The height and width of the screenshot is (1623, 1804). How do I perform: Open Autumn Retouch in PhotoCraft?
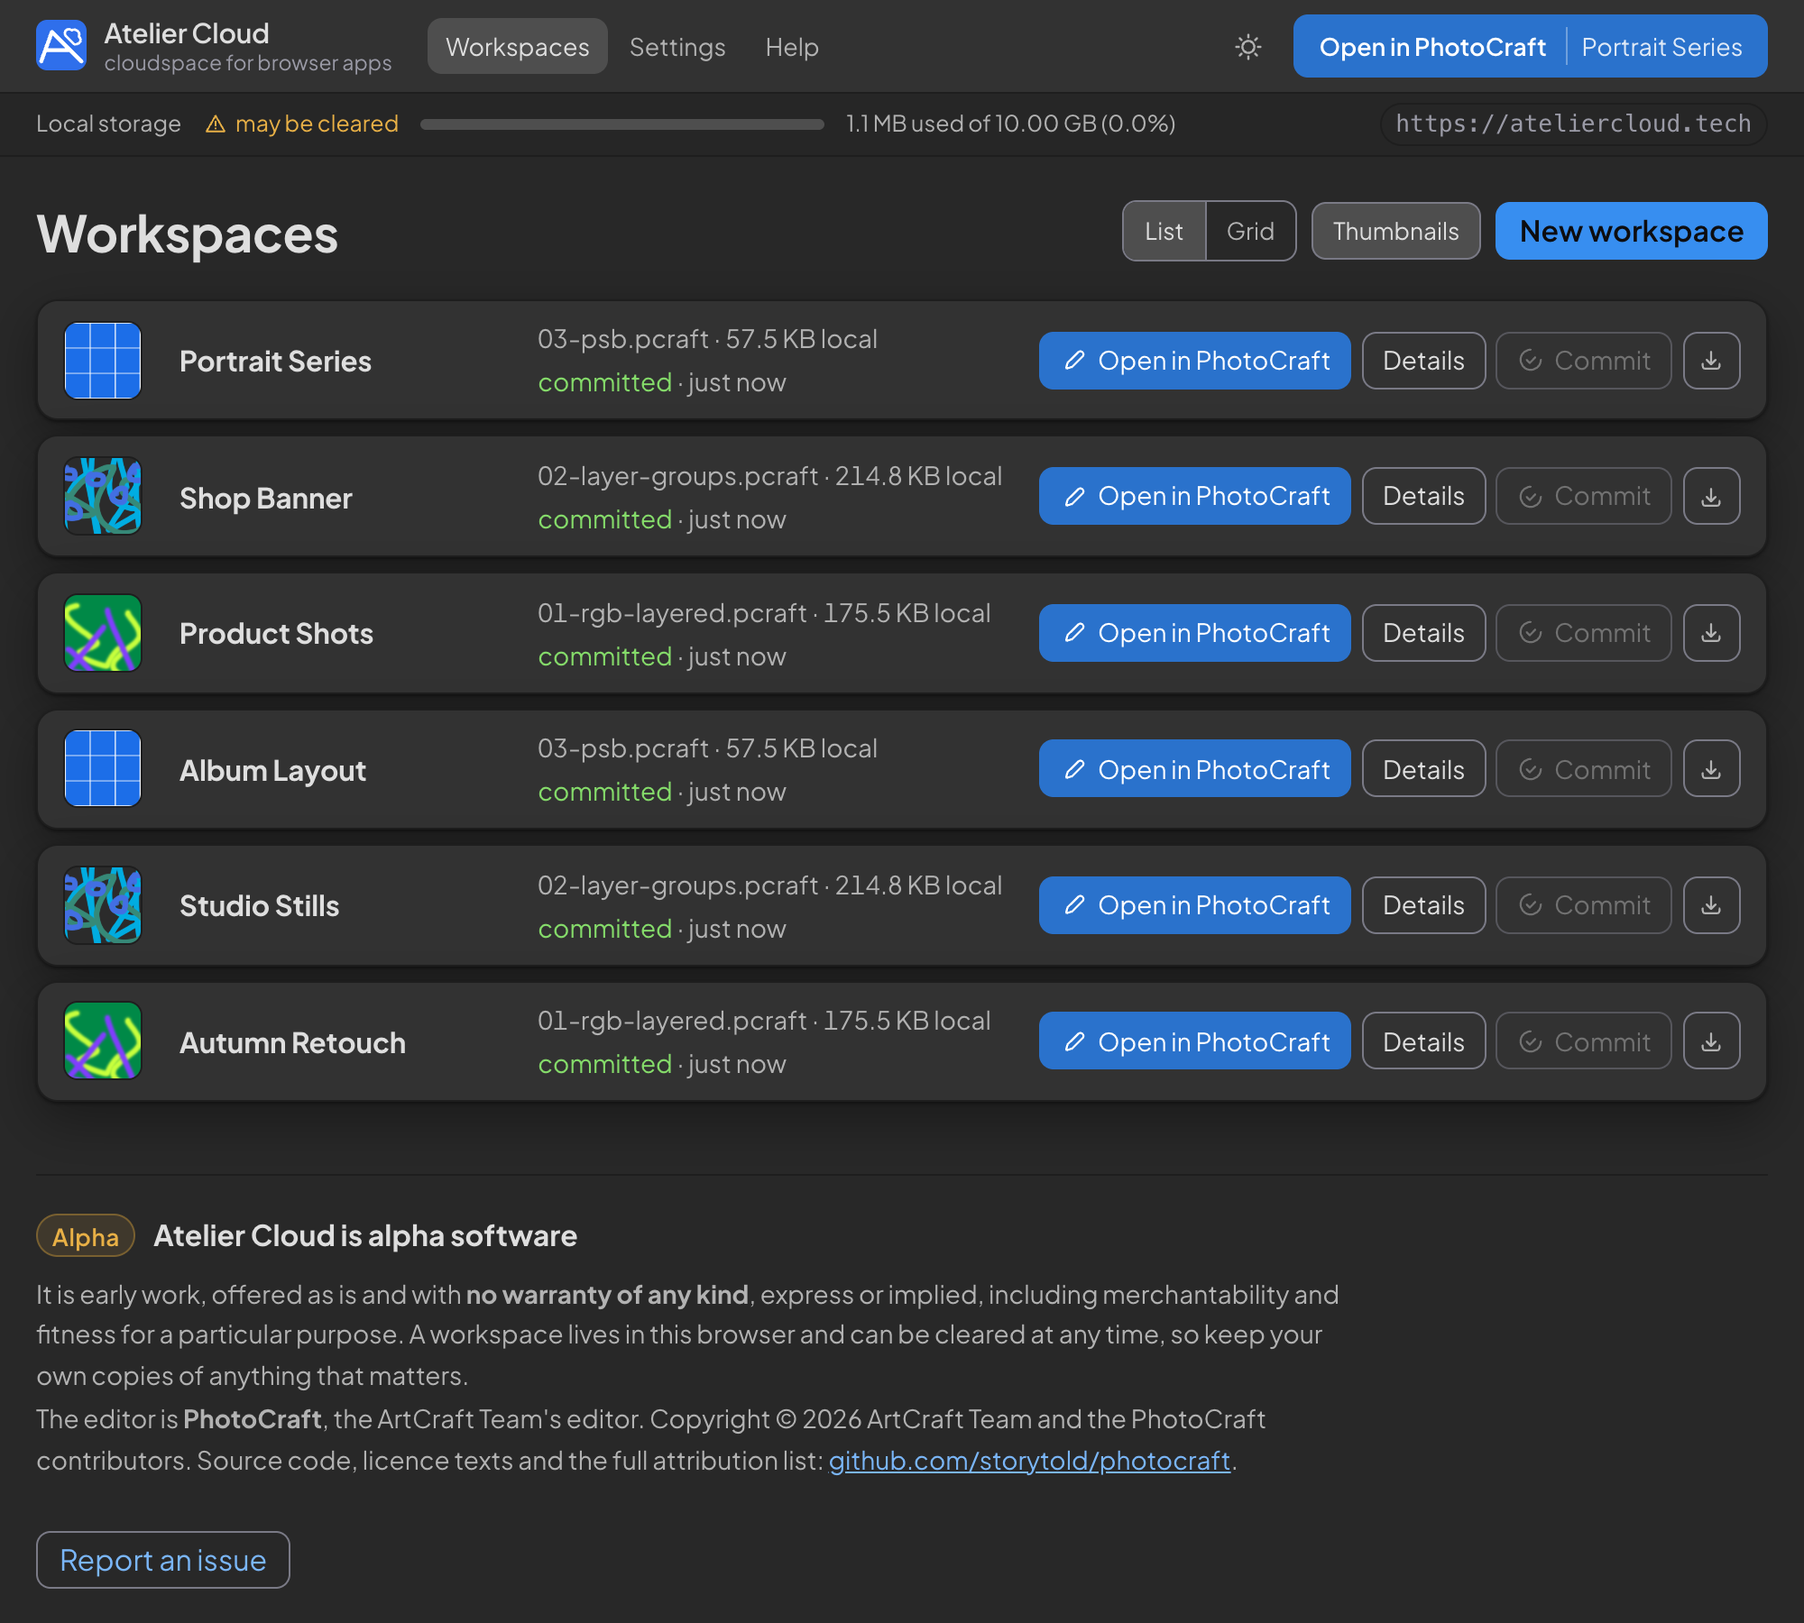click(1194, 1041)
